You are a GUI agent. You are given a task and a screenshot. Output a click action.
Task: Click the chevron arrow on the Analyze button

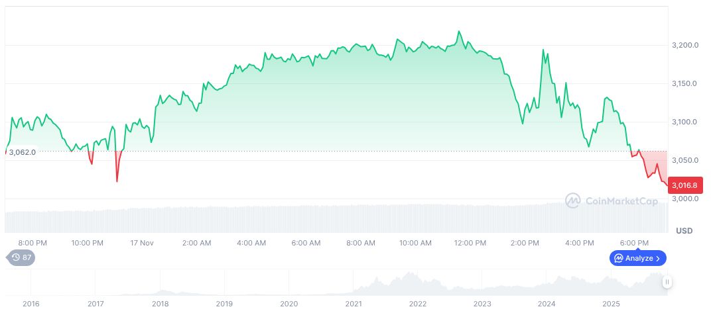click(658, 258)
